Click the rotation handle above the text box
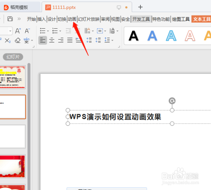The width and height of the screenshot is (211, 190). point(172,101)
